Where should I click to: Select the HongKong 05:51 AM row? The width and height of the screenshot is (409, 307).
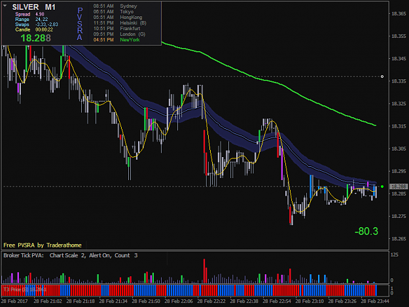[x=118, y=18]
